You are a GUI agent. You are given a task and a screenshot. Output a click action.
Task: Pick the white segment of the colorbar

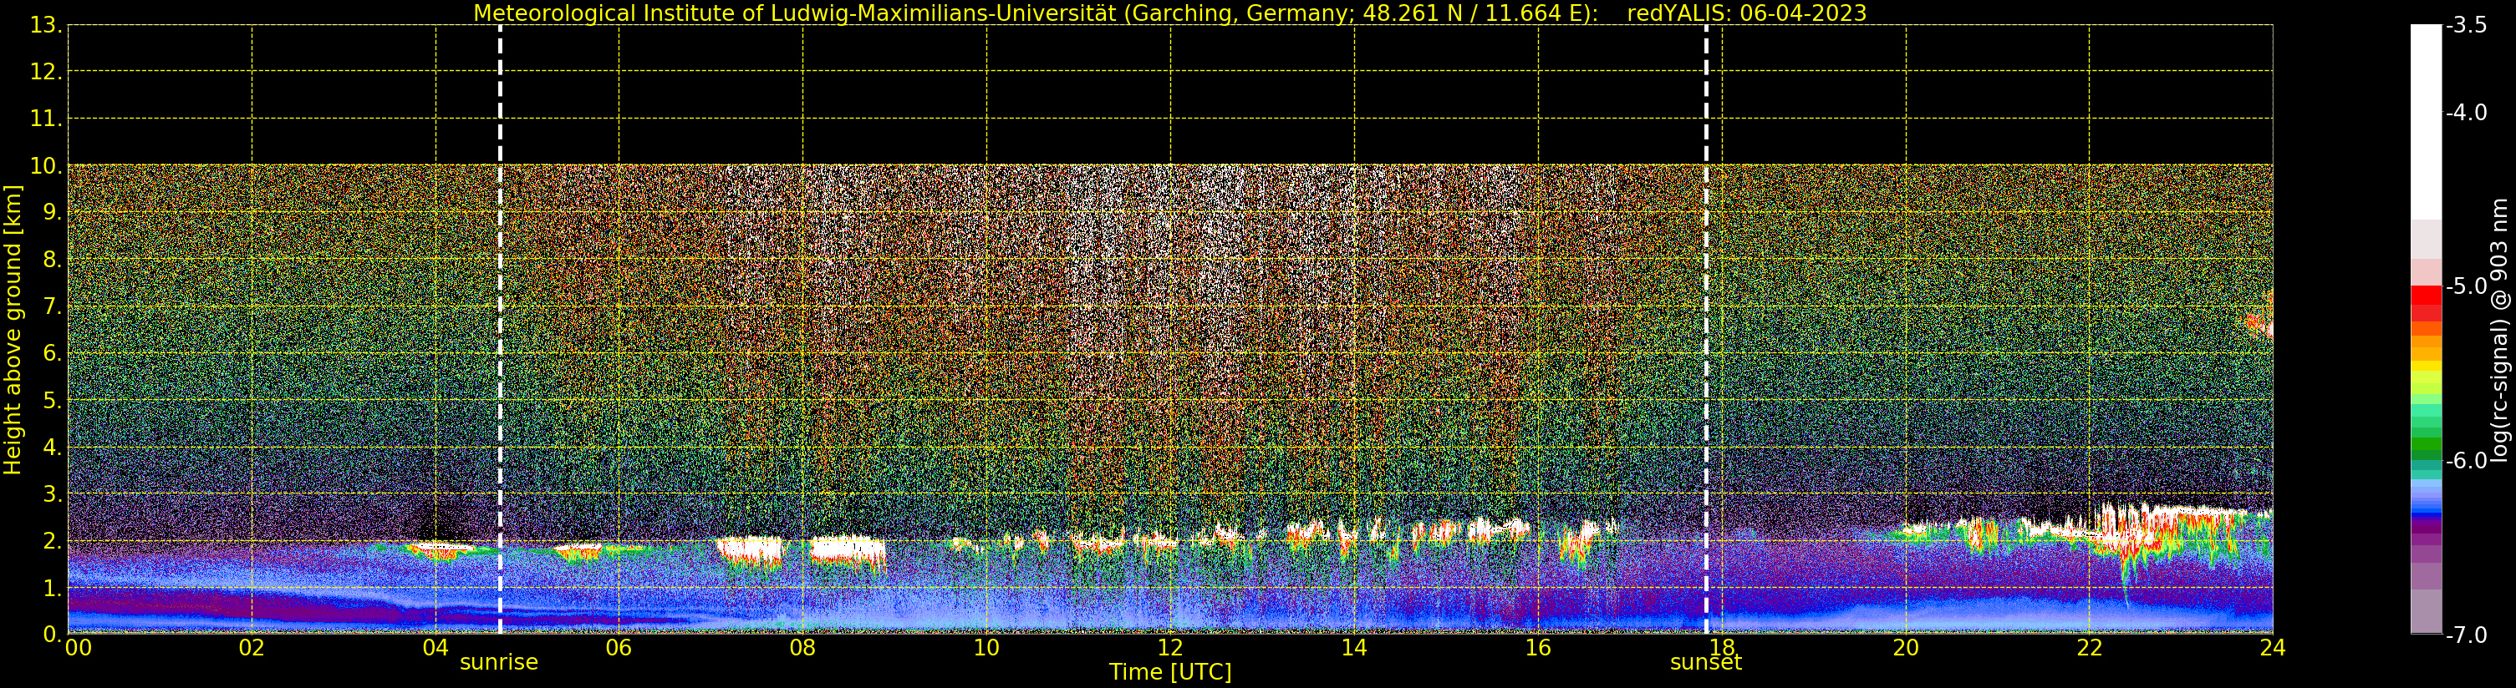click(x=2426, y=122)
